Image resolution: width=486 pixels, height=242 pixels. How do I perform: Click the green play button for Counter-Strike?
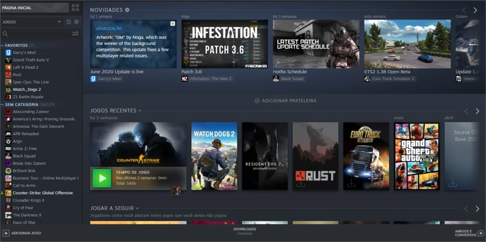click(x=102, y=178)
